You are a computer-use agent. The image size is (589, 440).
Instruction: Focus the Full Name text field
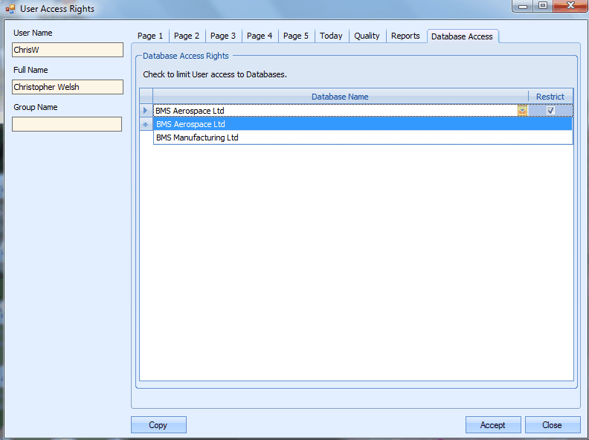click(67, 87)
